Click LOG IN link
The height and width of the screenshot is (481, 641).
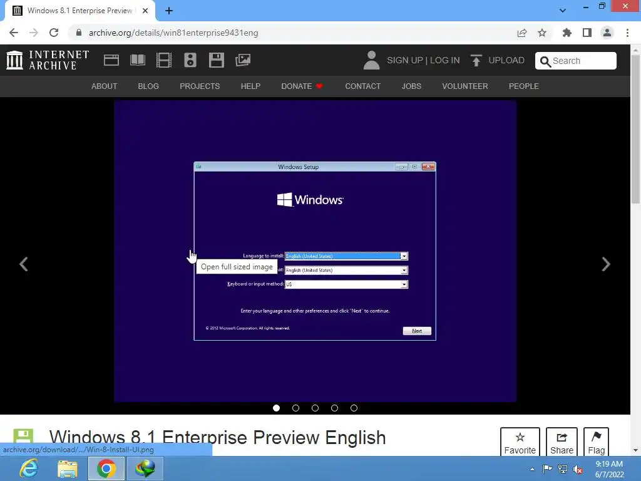tap(445, 60)
